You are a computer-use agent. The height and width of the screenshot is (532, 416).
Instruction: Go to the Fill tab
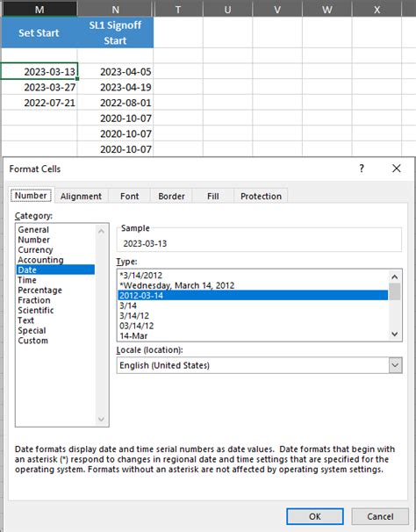click(x=212, y=196)
